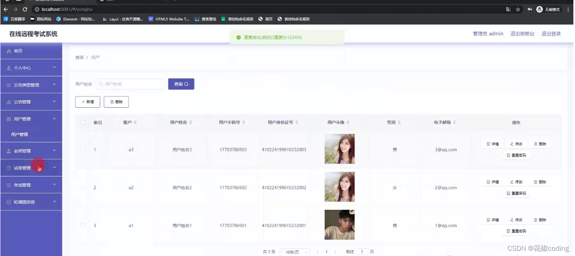Open the Layui bookmark

tap(123, 19)
